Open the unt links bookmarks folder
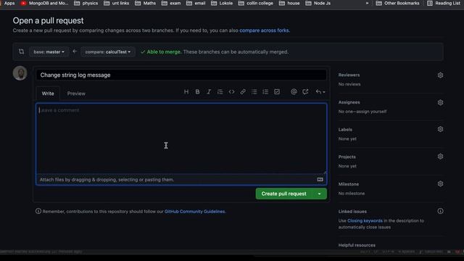 tap(116, 3)
